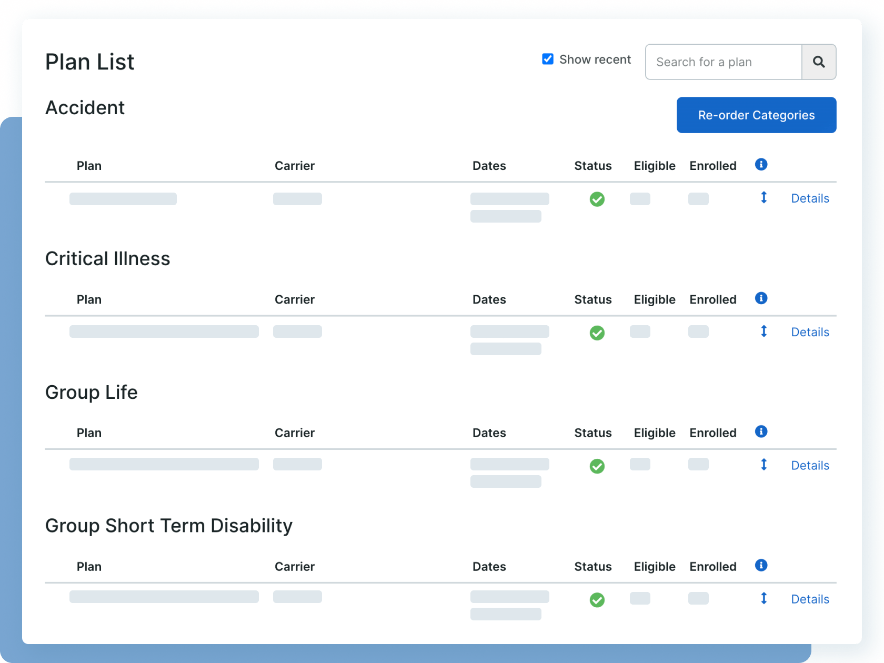Open Details for the Critical Illness plan
This screenshot has height=663, width=884.
(810, 332)
